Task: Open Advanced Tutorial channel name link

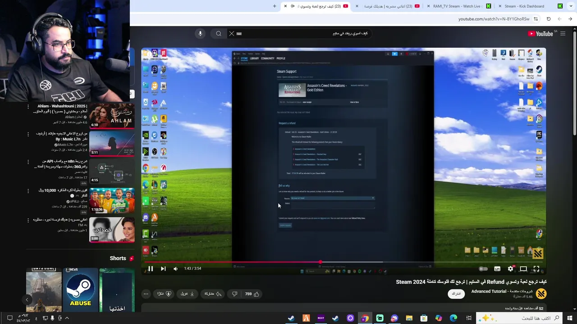Action: click(x=502, y=291)
